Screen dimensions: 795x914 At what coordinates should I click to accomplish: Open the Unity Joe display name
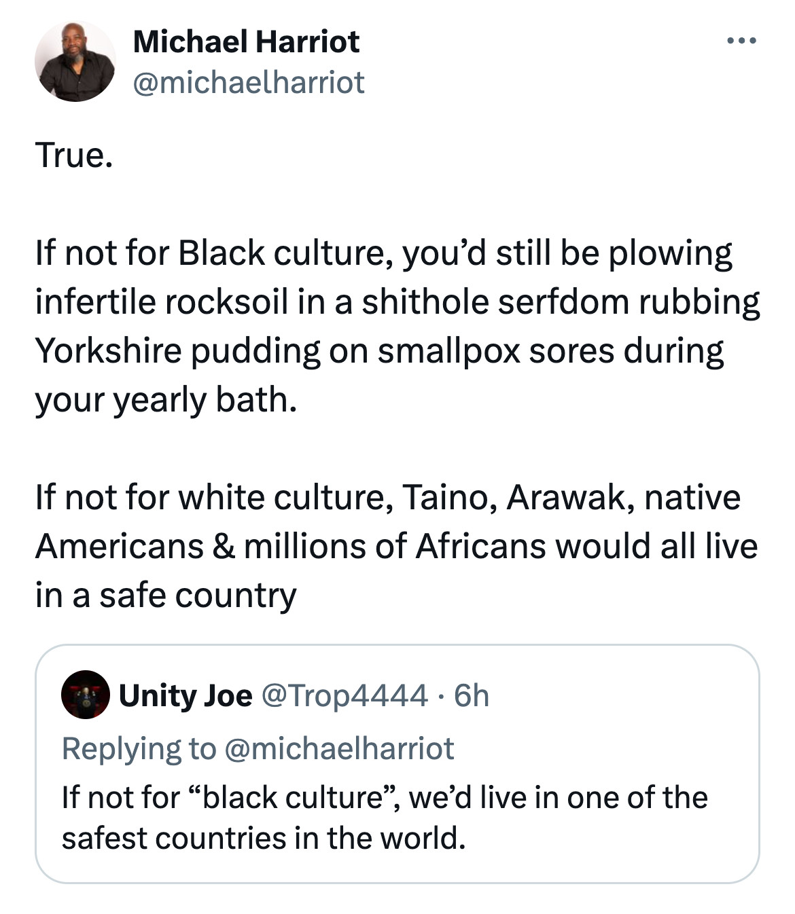point(185,695)
